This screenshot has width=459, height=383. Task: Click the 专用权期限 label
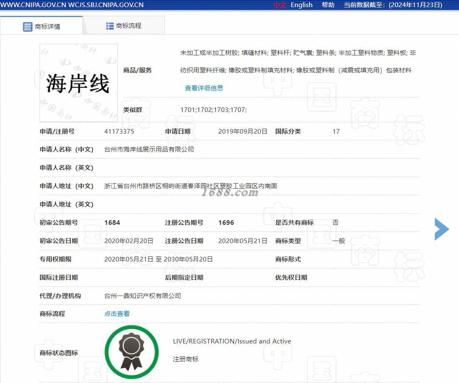[56, 259]
